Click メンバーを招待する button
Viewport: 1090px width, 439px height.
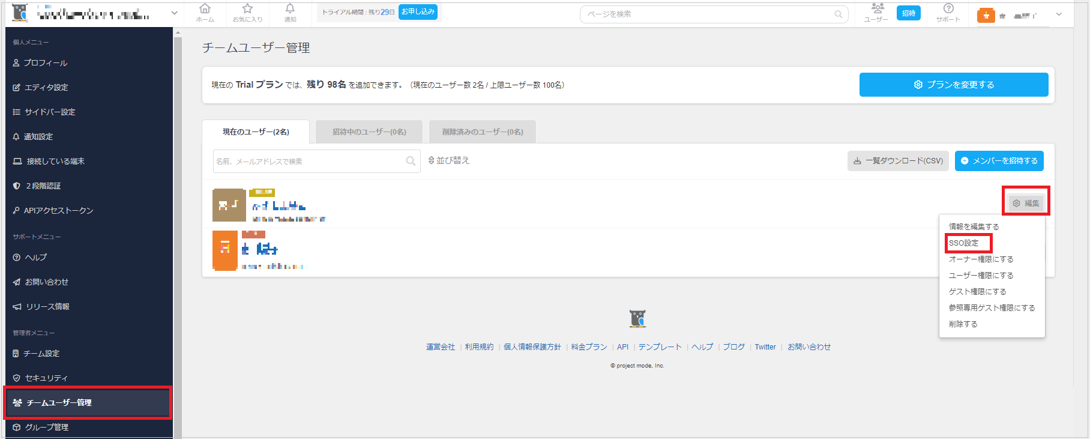999,161
